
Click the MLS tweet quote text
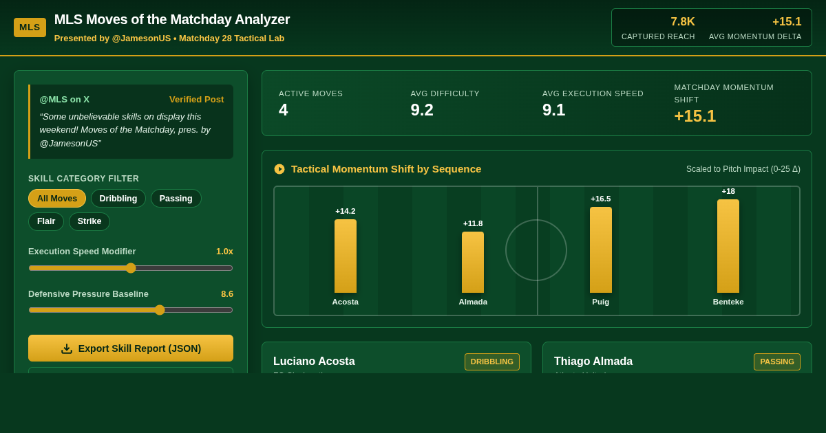pyautogui.click(x=127, y=130)
